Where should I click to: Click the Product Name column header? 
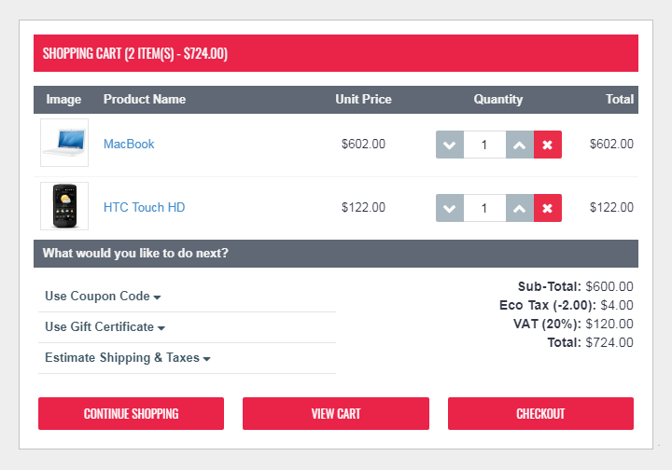click(x=145, y=99)
